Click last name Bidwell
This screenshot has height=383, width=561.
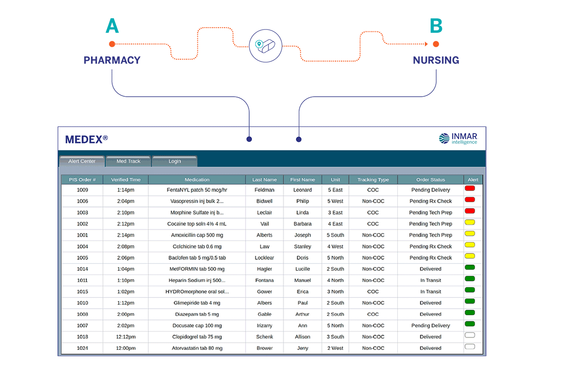point(265,201)
